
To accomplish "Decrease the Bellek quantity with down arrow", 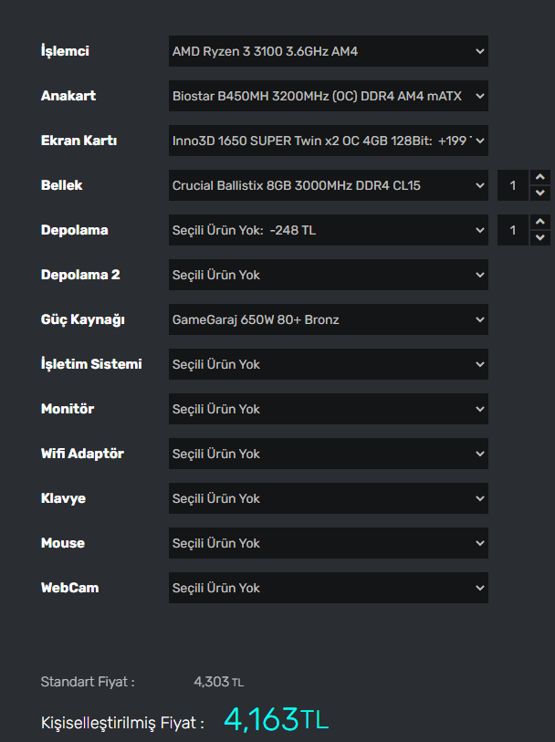I will pyautogui.click(x=539, y=193).
